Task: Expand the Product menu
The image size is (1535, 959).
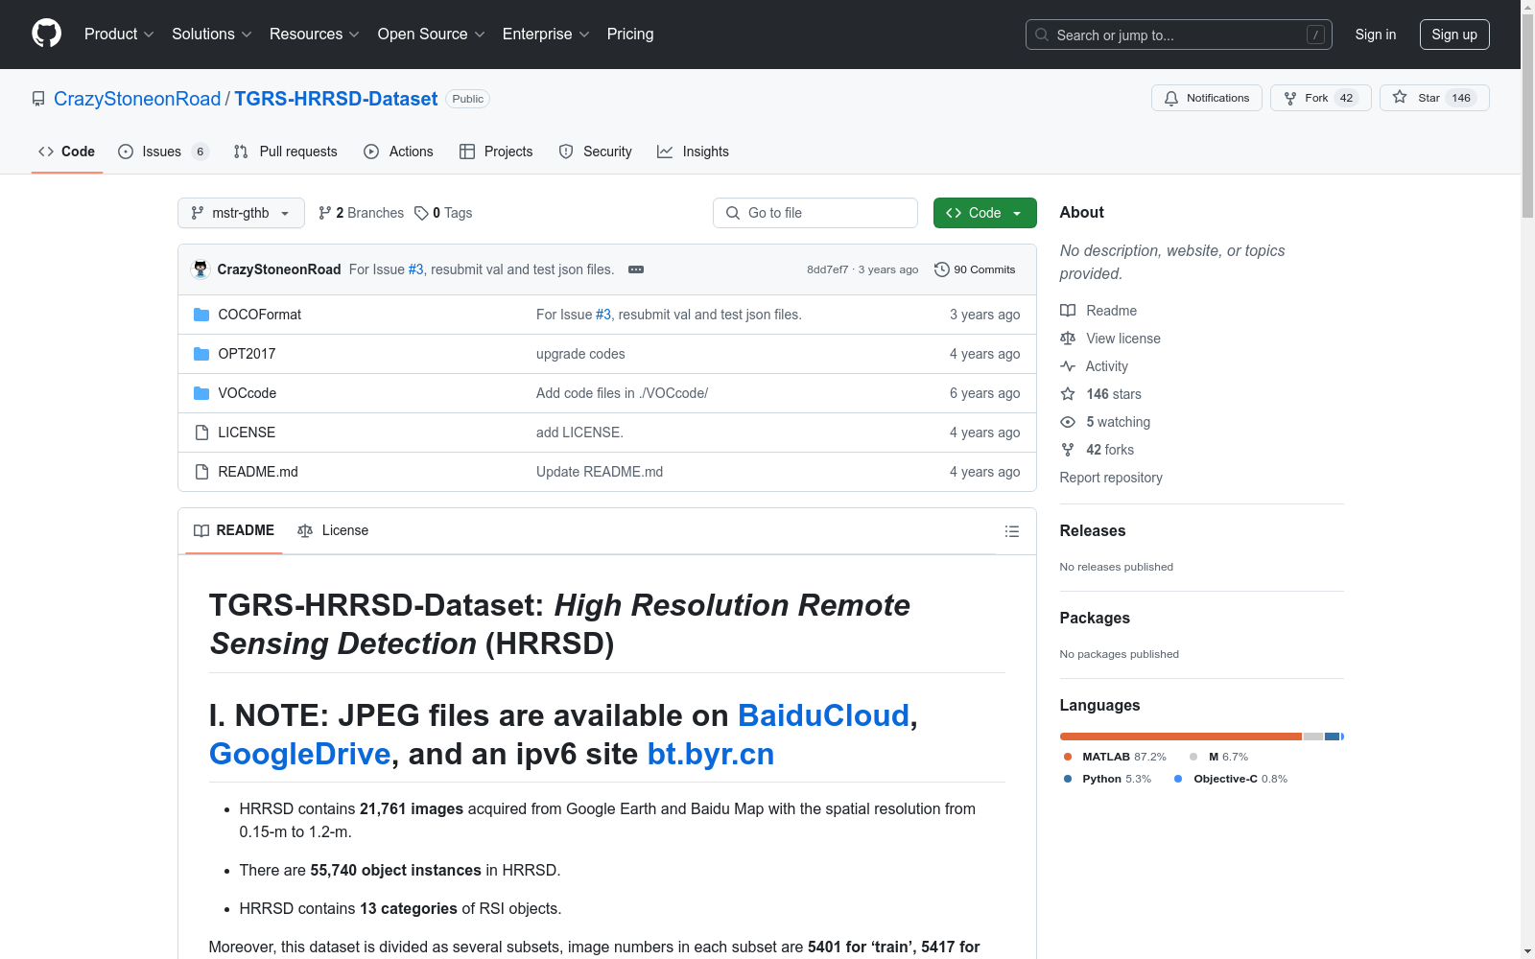Action: coord(119,34)
